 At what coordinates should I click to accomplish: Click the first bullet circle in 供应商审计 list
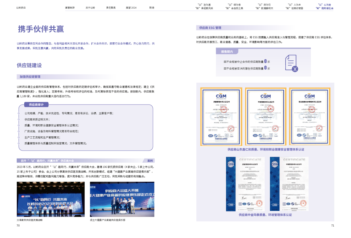point(19,113)
